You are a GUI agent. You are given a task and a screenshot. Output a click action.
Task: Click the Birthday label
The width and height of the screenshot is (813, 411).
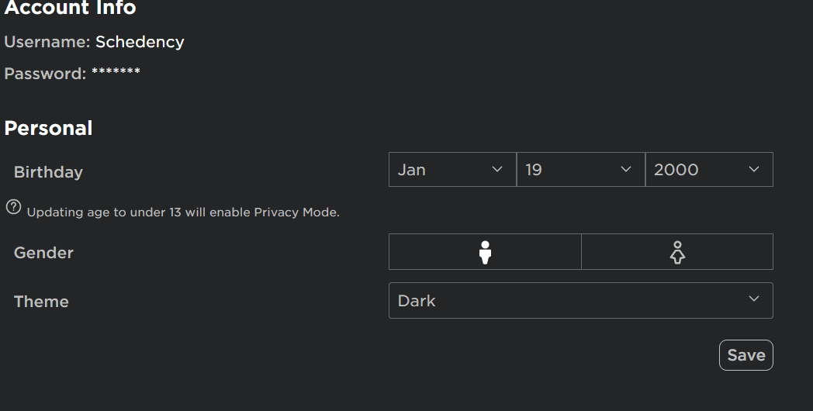point(48,172)
